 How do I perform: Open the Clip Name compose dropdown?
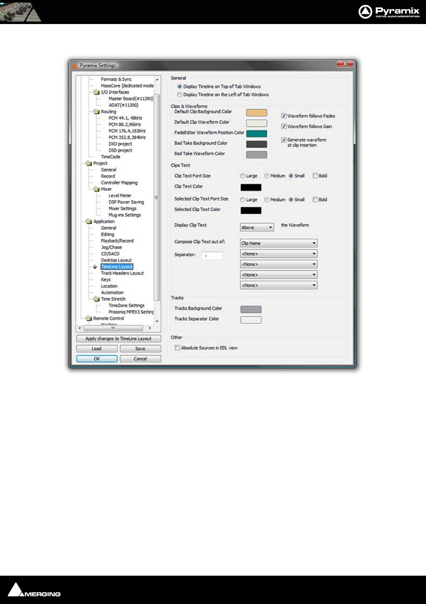pos(279,243)
